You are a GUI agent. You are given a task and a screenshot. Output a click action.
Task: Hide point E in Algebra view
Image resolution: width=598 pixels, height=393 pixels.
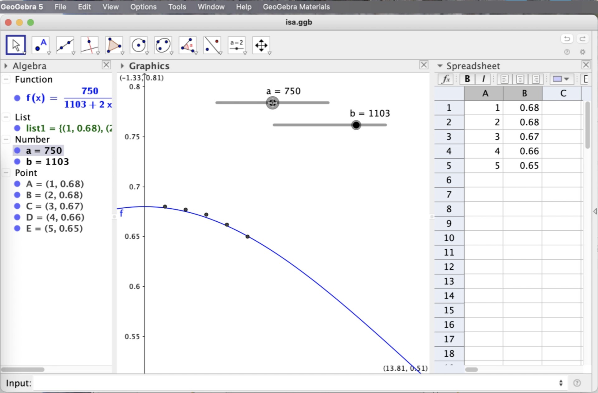[17, 229]
